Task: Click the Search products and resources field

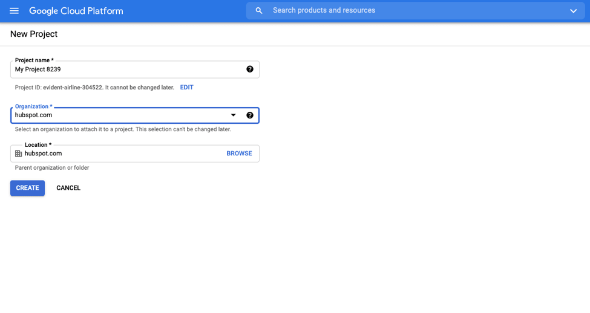Action: (415, 10)
